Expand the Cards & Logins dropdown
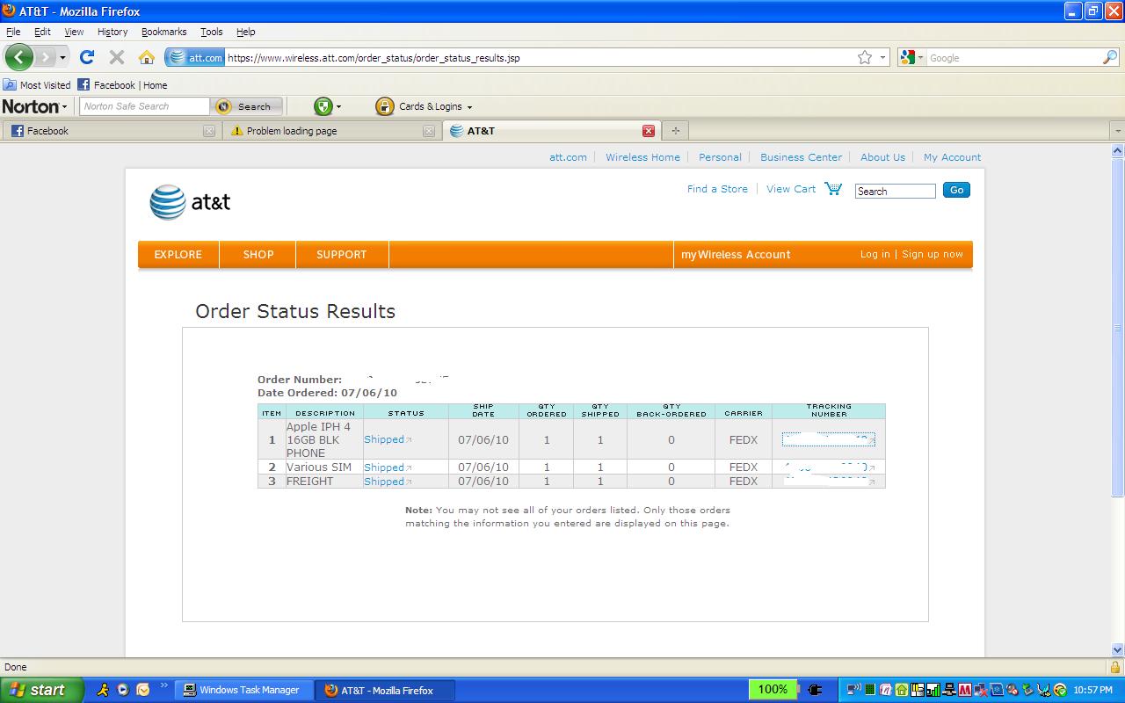 click(469, 107)
